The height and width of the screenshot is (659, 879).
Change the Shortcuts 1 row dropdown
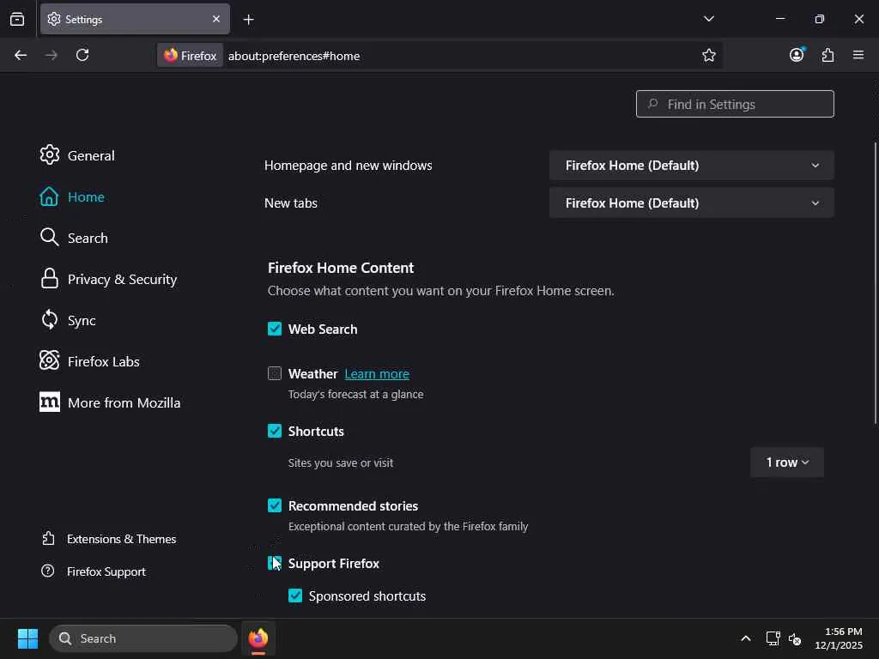(786, 463)
